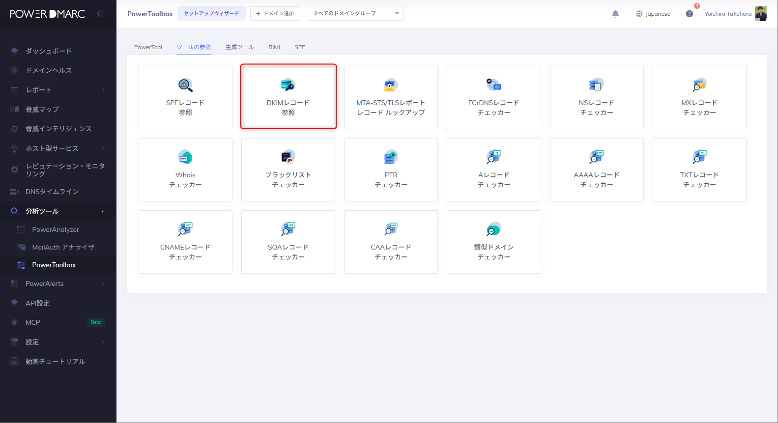Select the ツールの参照 tab

pos(194,47)
